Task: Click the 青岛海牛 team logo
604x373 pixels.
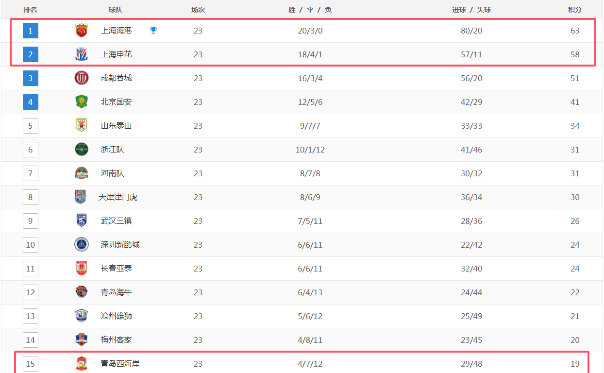Action: tap(82, 292)
